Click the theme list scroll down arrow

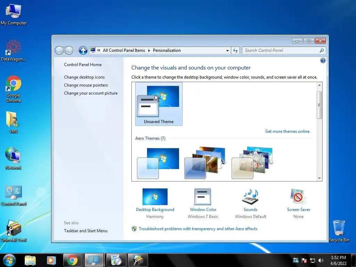click(x=319, y=178)
